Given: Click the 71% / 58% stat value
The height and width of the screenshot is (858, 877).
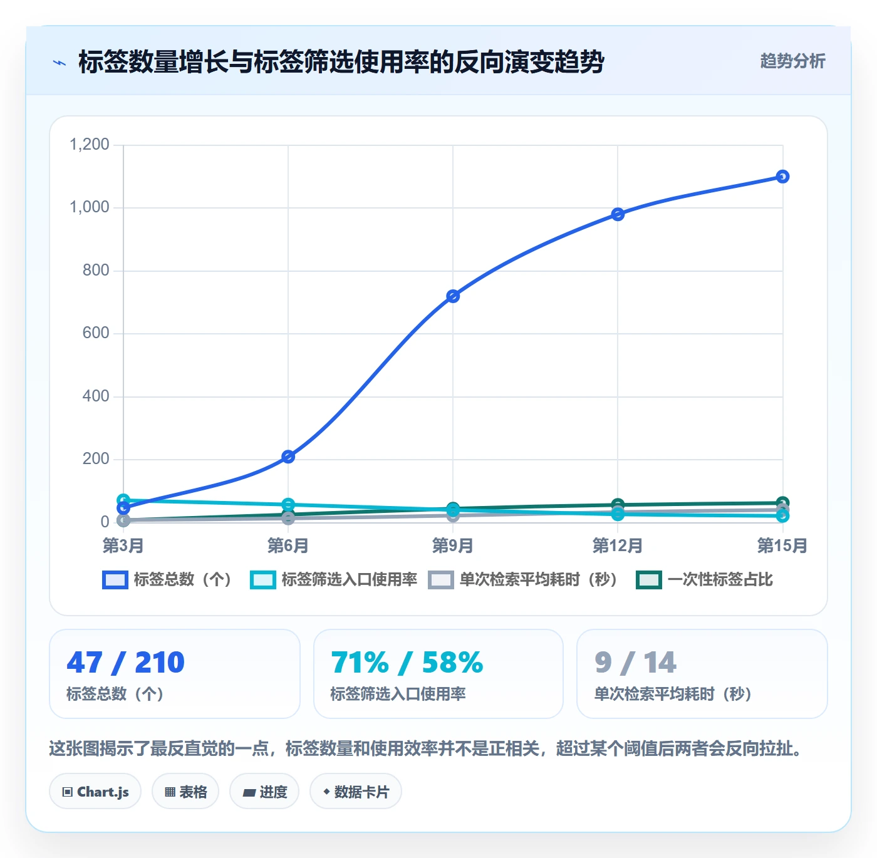Looking at the screenshot, I should (x=407, y=663).
